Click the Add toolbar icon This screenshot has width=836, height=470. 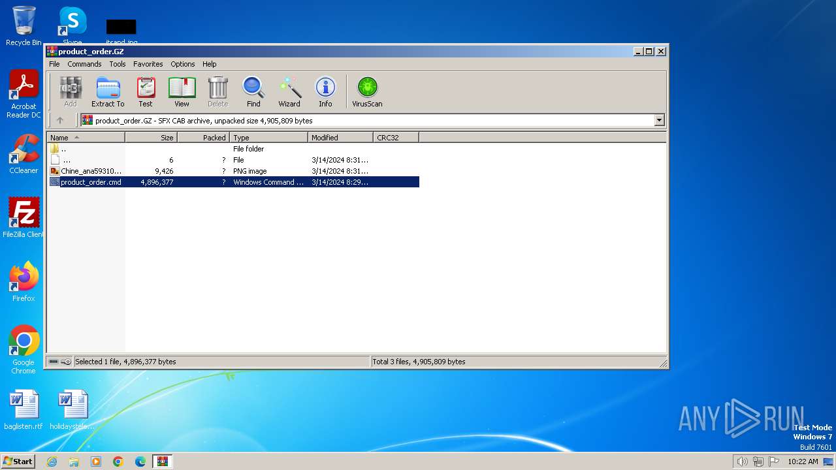[71, 91]
